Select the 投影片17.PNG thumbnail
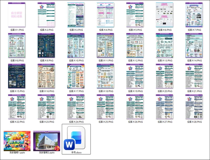Image resolution: width=210 pixels, height=160 pixels. tap(76, 76)
